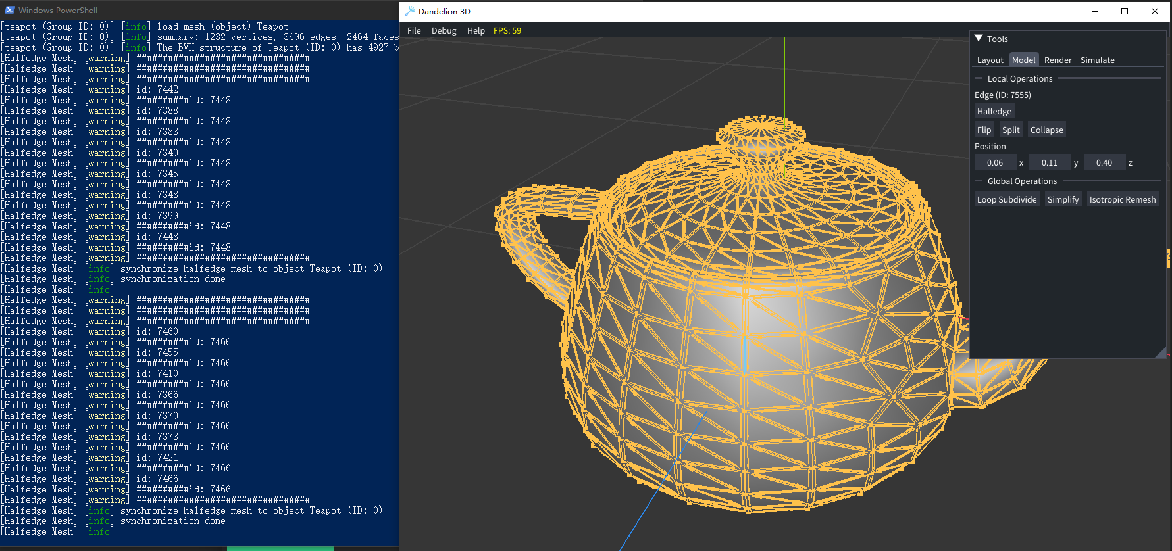Apply Isotropic Remesh operation

click(x=1122, y=199)
